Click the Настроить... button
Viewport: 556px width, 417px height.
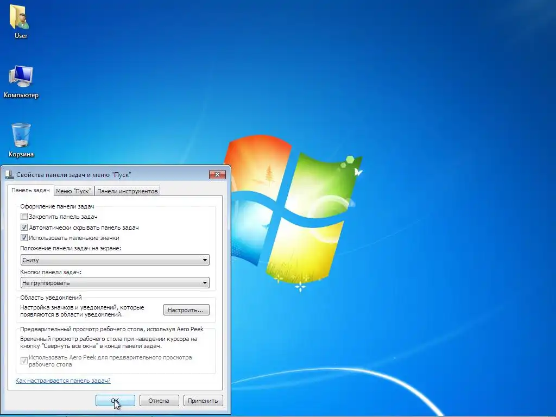coord(186,310)
